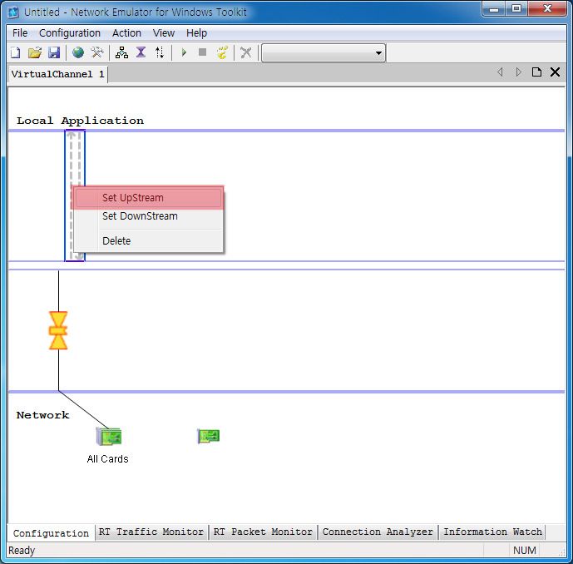
Task: Switch to RT Traffic Monitor tab
Action: (151, 532)
